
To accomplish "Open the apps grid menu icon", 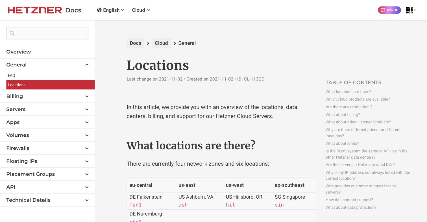I will pos(411,10).
